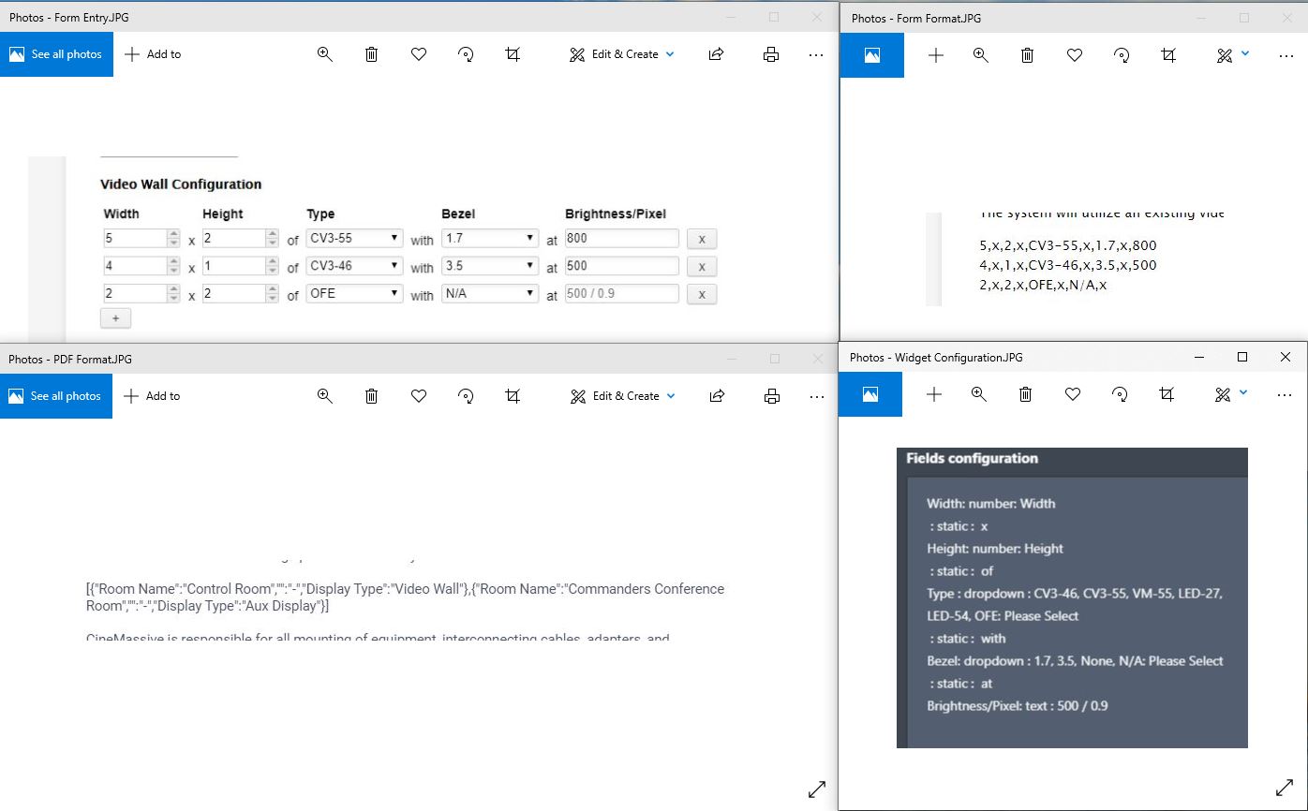1308x811 pixels.
Task: Add Widget Configuration photo to an album
Action: (x=934, y=394)
